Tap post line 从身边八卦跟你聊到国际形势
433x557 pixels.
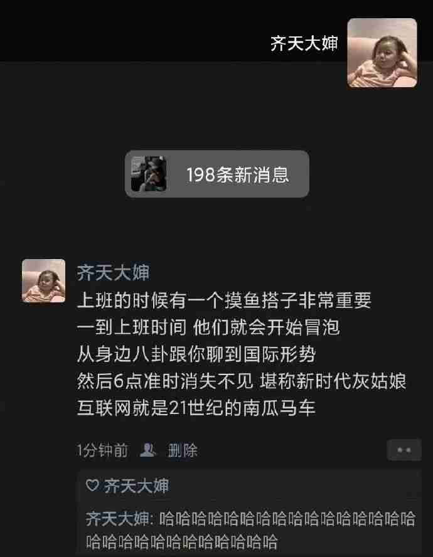196,354
